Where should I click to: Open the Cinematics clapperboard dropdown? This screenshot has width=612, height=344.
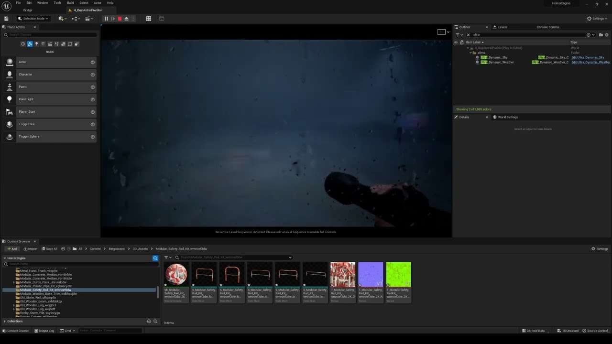point(89,19)
